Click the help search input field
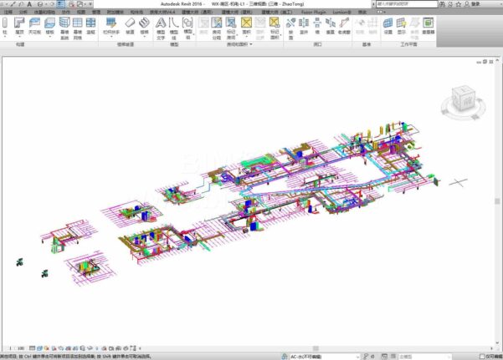Image resolution: width=503 pixels, height=360 pixels. (407, 4)
